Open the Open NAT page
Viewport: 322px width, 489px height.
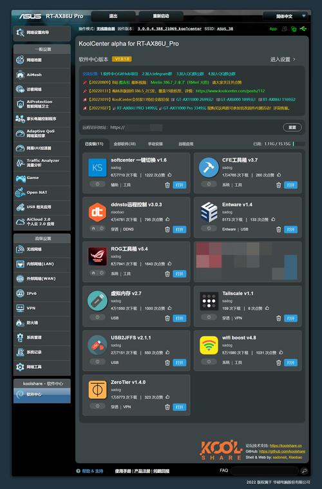(42, 193)
